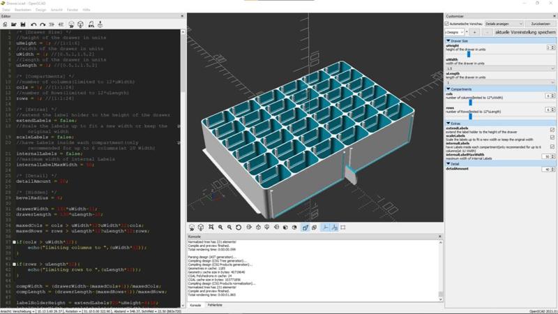Click the Zurücksetzen button

point(540,24)
